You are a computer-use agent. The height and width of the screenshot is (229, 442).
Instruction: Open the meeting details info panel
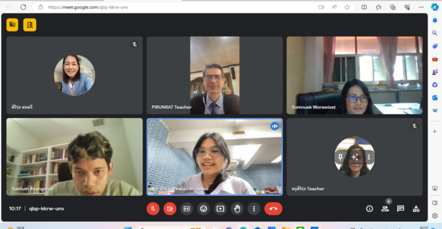369,209
